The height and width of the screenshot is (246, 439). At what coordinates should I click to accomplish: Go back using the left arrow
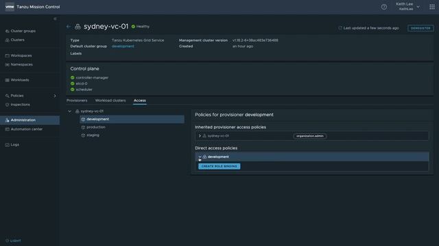click(x=69, y=27)
